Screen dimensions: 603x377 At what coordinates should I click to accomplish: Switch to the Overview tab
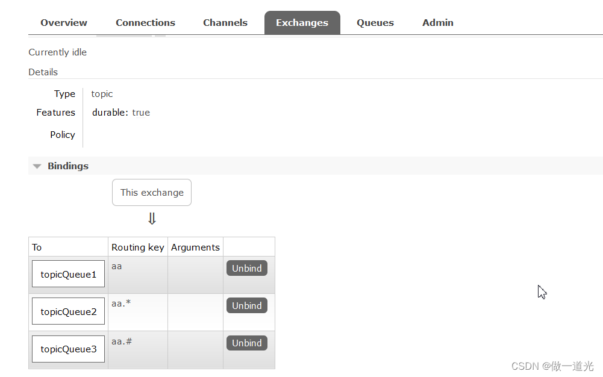[x=63, y=22]
